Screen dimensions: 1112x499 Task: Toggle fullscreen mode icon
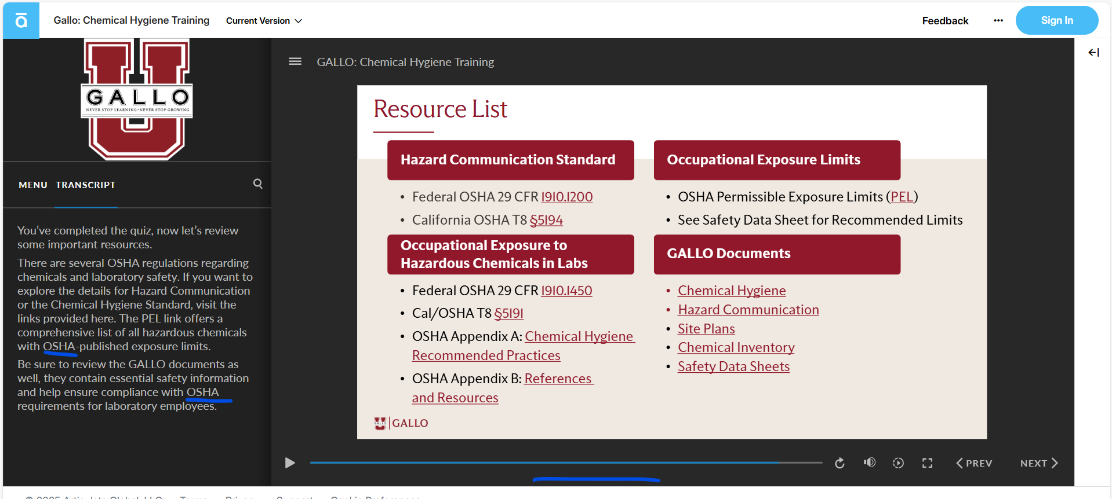[928, 463]
